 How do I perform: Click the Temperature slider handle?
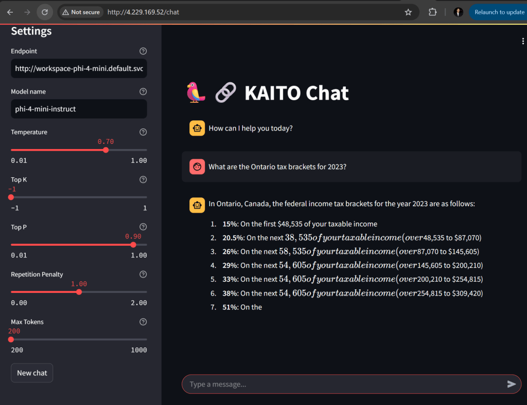[x=106, y=150]
